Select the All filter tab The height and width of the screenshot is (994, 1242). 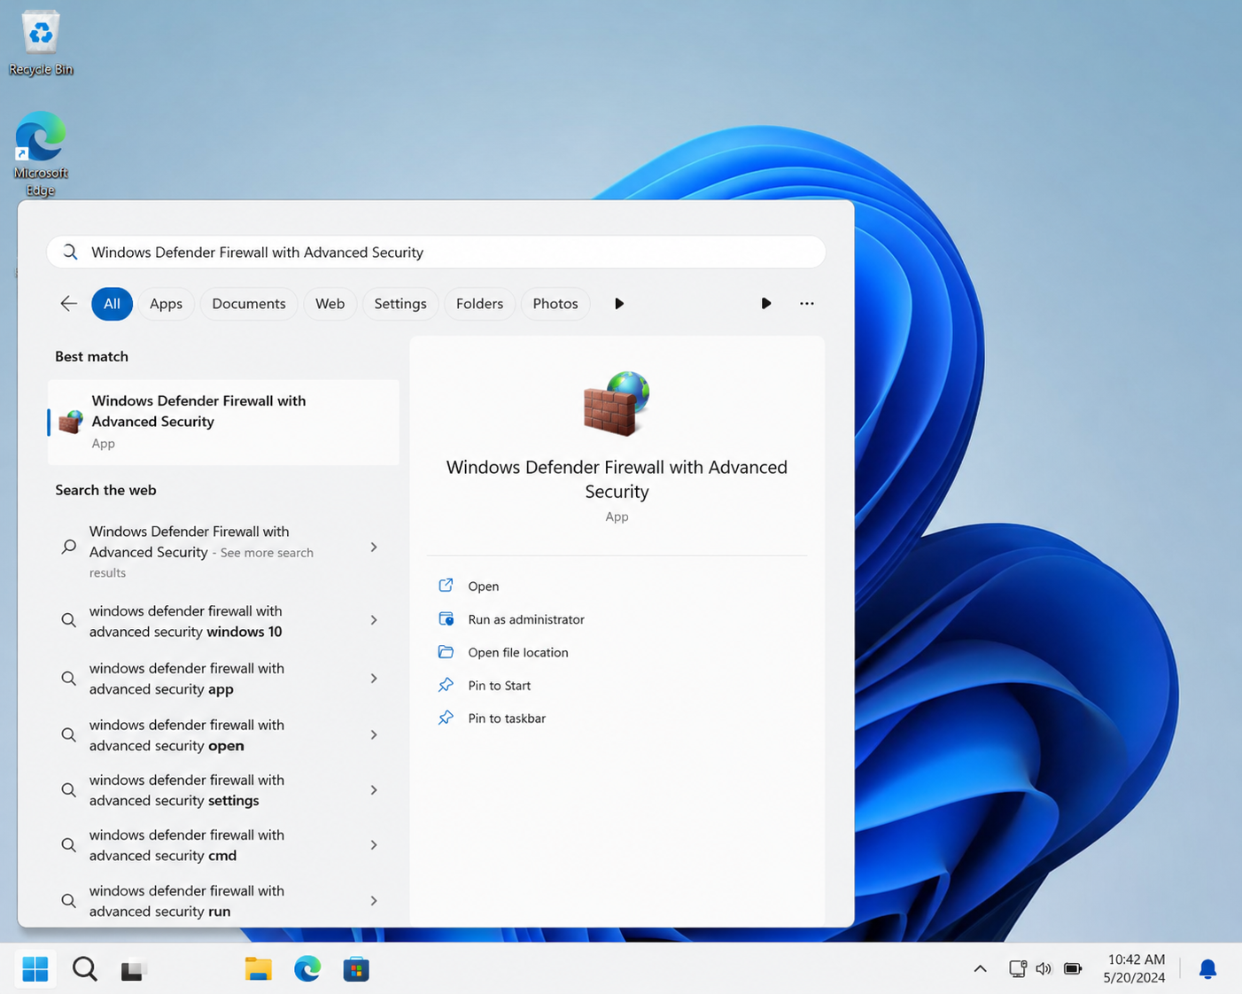pos(112,304)
